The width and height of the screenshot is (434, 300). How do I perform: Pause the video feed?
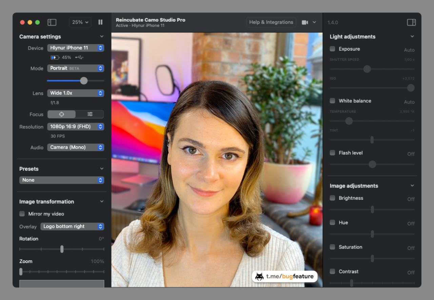pyautogui.click(x=100, y=22)
